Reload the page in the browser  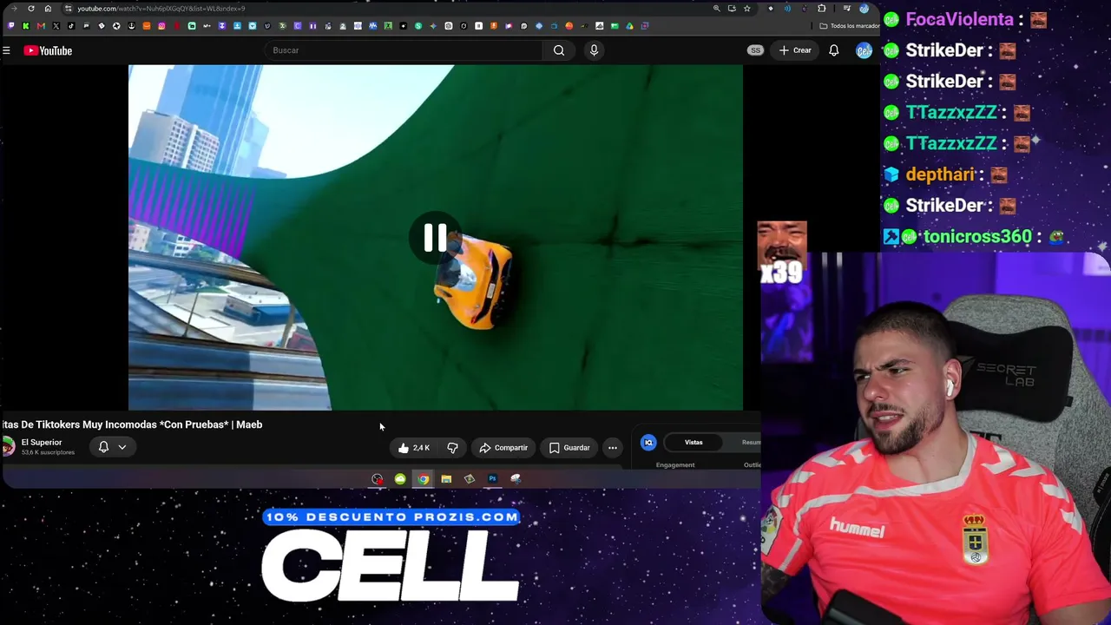[x=30, y=9]
